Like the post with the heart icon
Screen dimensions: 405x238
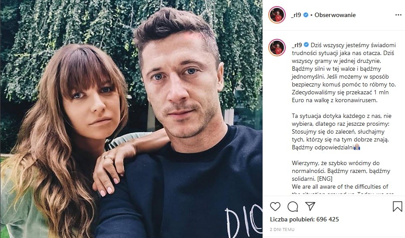pos(275,207)
